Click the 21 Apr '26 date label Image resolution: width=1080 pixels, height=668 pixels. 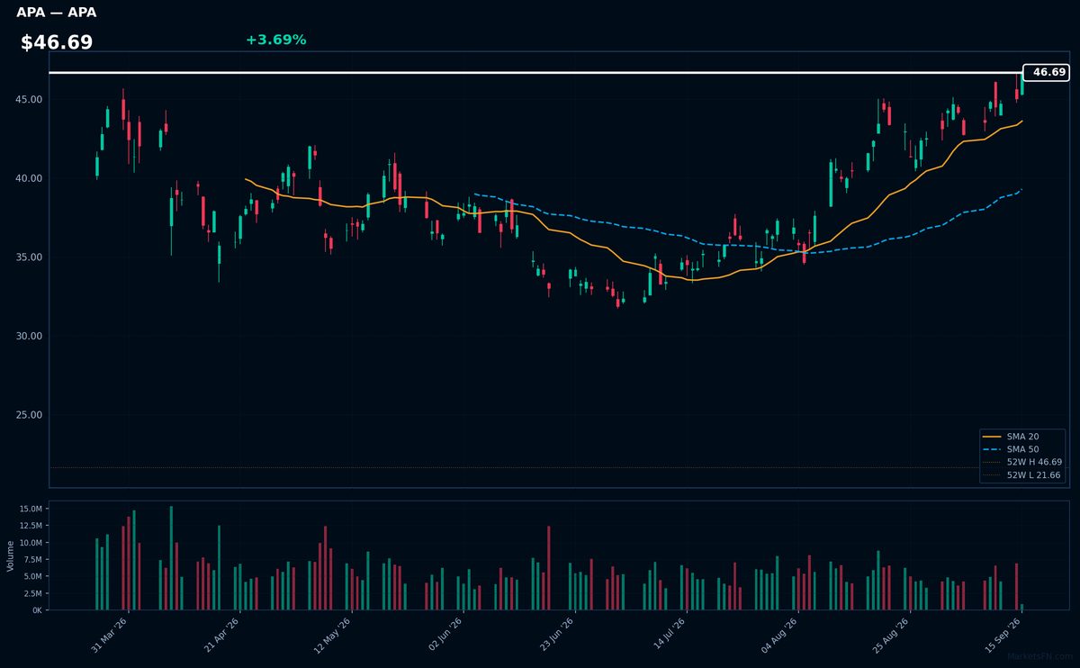[221, 635]
